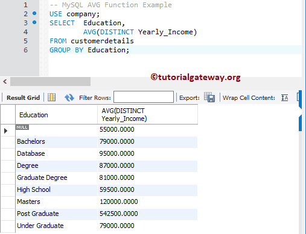Image resolution: width=306 pixels, height=234 pixels.
Task: Select the current row arrow indicator
Action: pyautogui.click(x=5, y=131)
